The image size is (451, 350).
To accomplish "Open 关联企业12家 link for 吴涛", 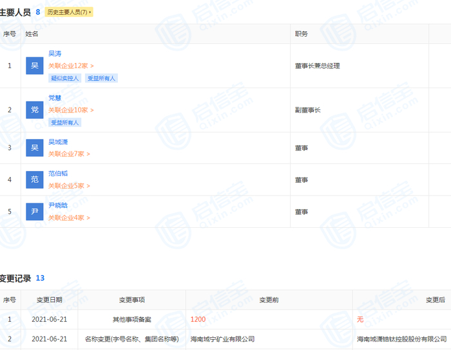I will point(71,66).
